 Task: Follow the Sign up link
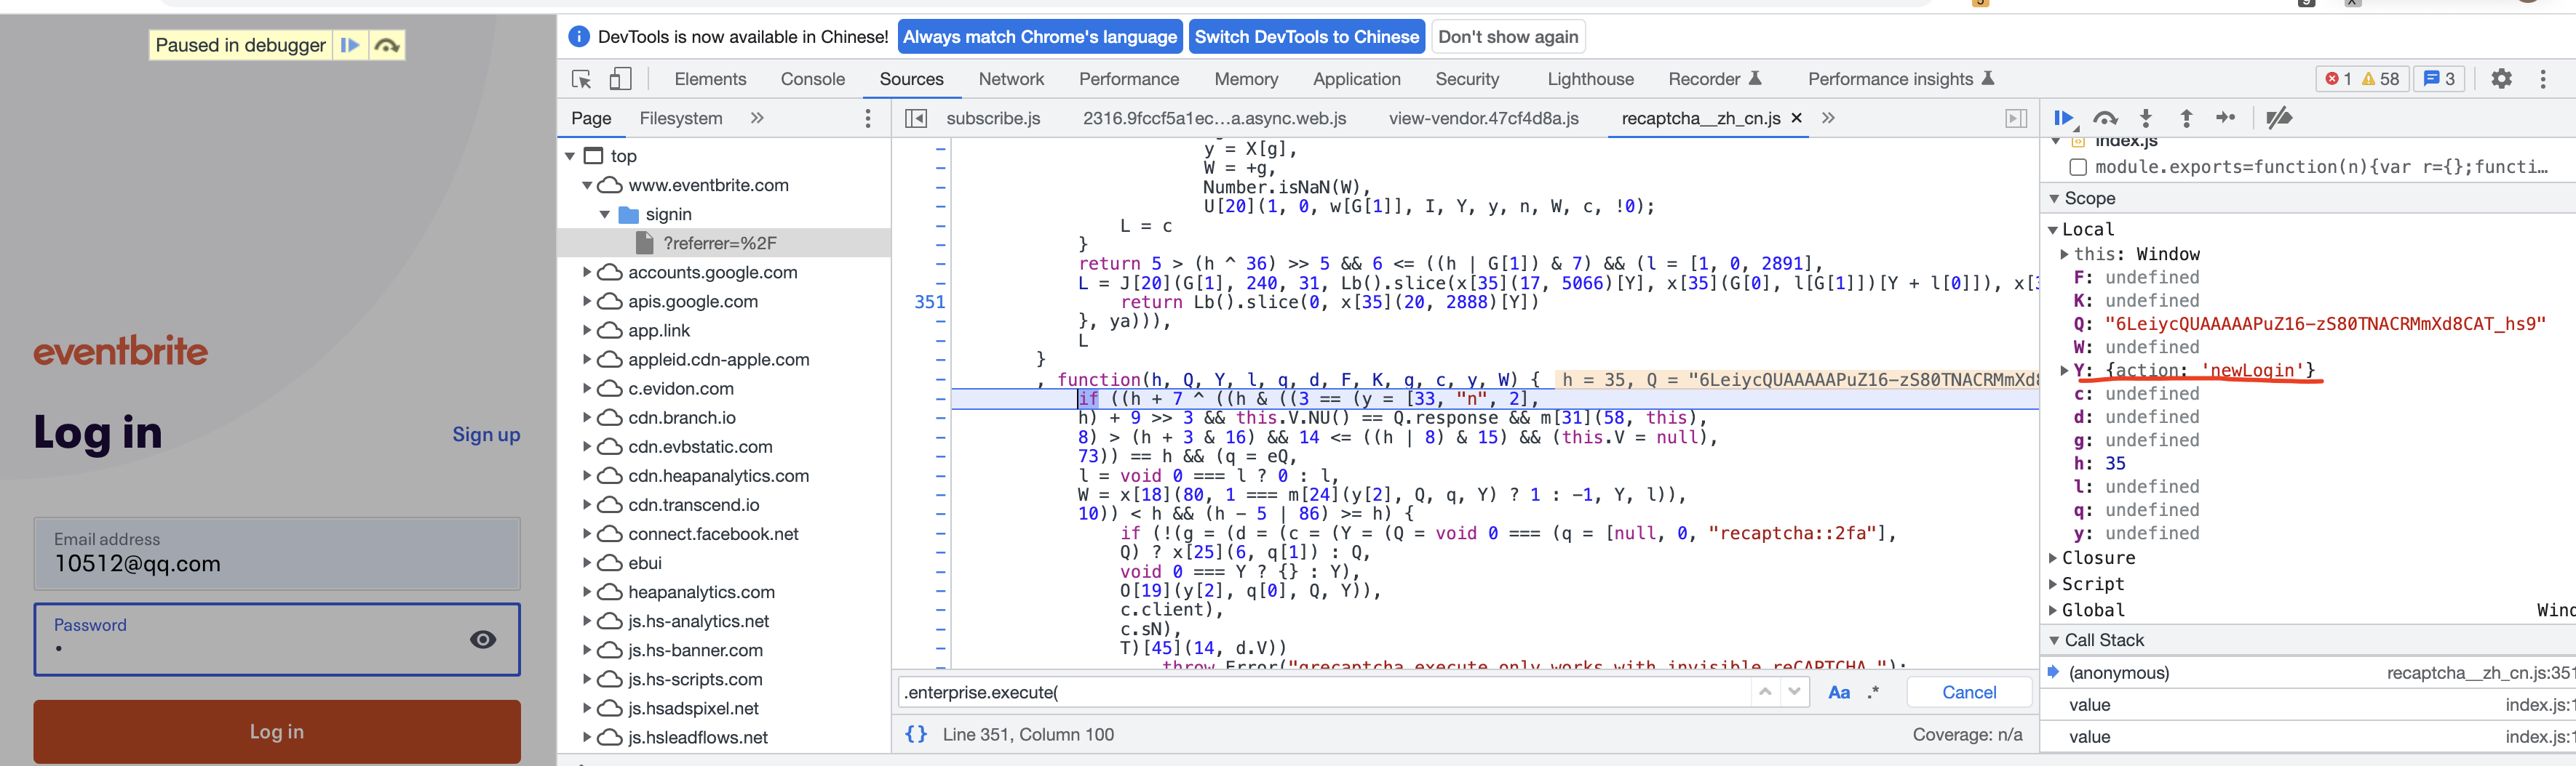tap(486, 435)
